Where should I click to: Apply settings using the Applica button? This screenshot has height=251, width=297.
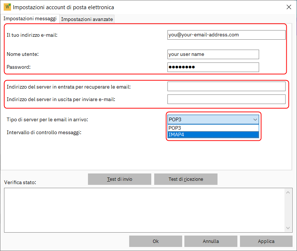point(266,241)
